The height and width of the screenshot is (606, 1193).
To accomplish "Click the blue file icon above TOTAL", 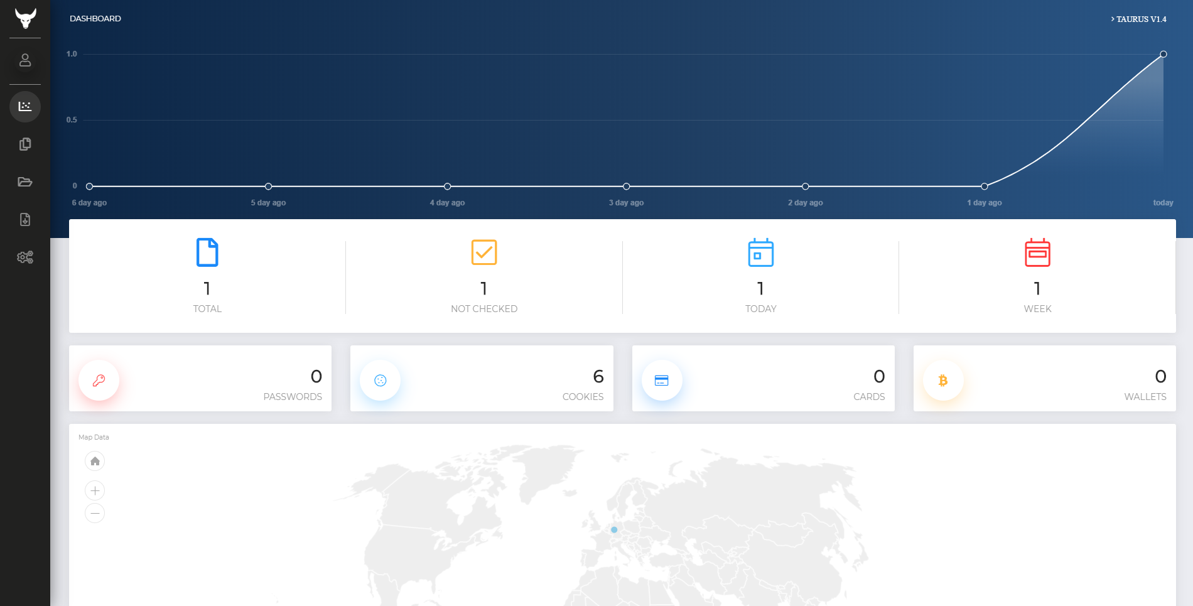I will pyautogui.click(x=207, y=252).
